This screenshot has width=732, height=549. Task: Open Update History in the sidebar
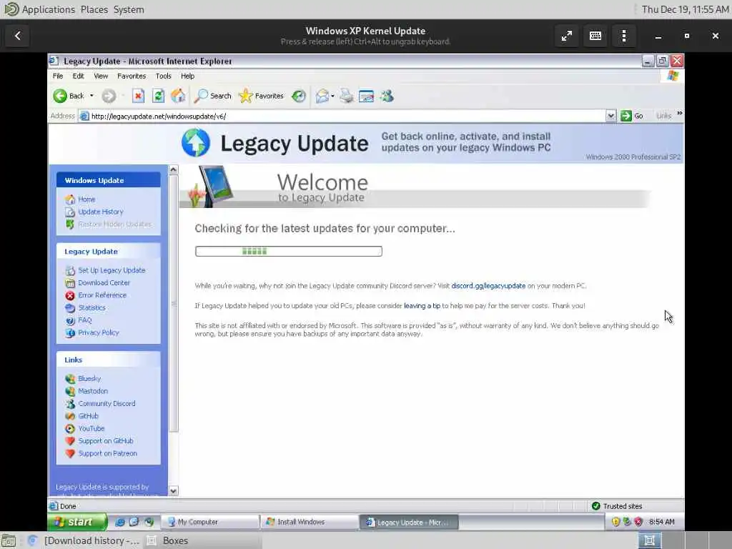tap(101, 212)
